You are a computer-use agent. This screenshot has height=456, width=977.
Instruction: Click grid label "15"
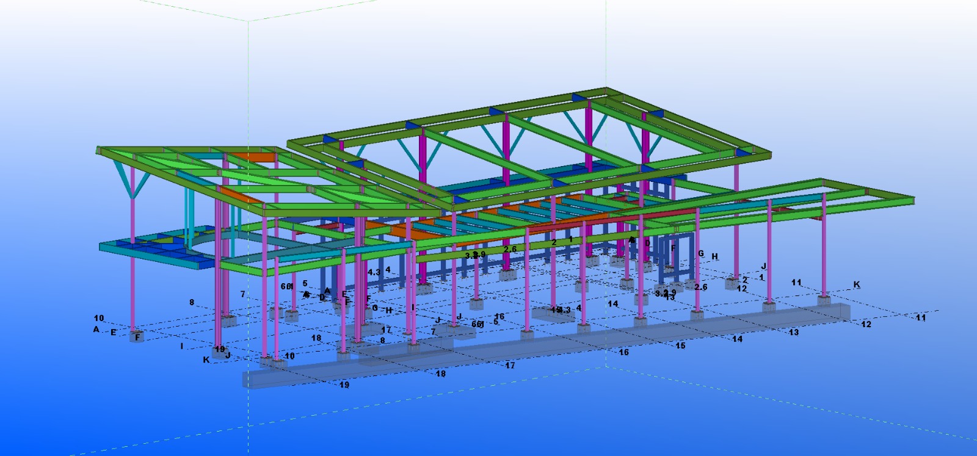pyautogui.click(x=680, y=346)
